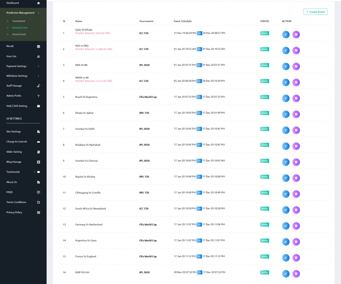Click the Create Event button

point(315,12)
